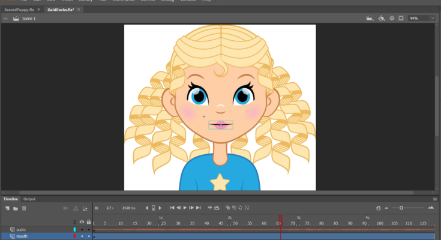Click modify markers icon
The height and width of the screenshot is (240, 441).
pyautogui.click(x=247, y=208)
